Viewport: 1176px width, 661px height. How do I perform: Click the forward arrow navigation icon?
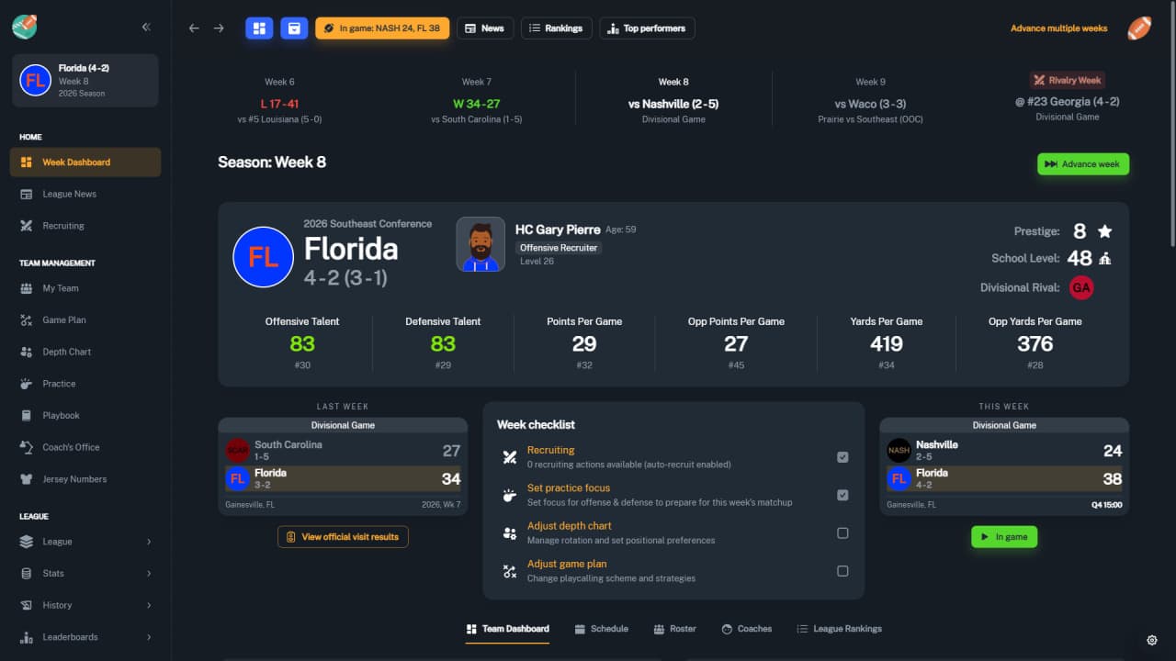point(219,28)
